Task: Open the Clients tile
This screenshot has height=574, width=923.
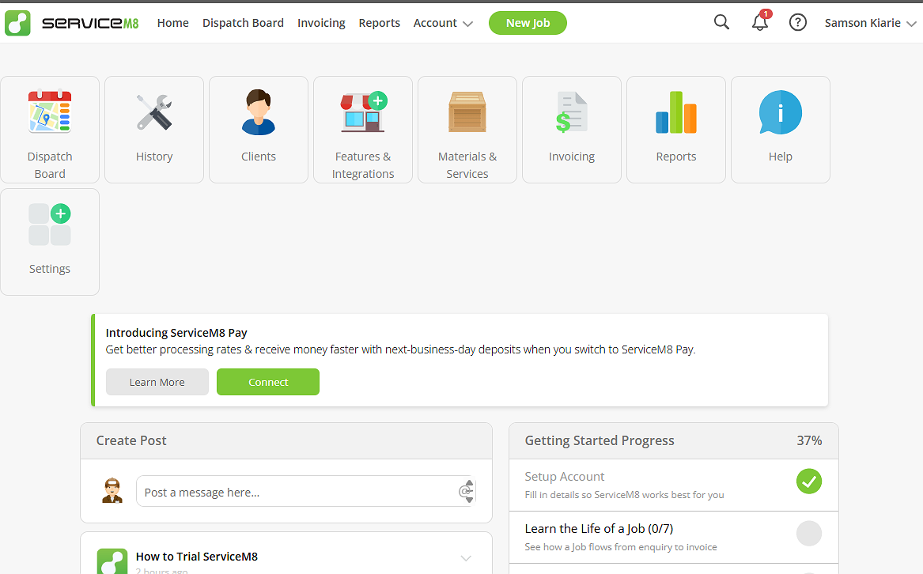Action: pos(259,130)
